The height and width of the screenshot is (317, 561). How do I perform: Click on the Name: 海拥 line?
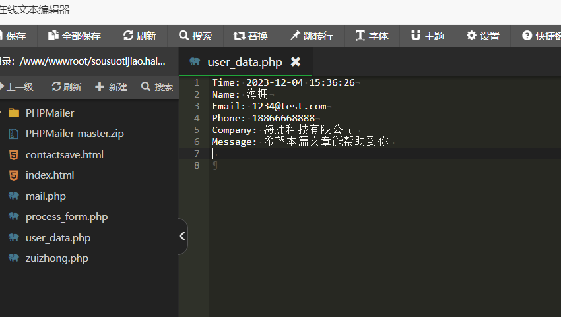[x=240, y=94]
